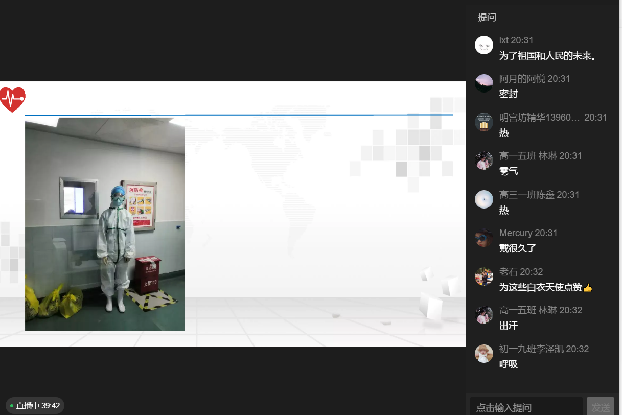The height and width of the screenshot is (415, 622).
Task: Open 初一九班李泽凯's baby avatar
Action: coord(483,354)
